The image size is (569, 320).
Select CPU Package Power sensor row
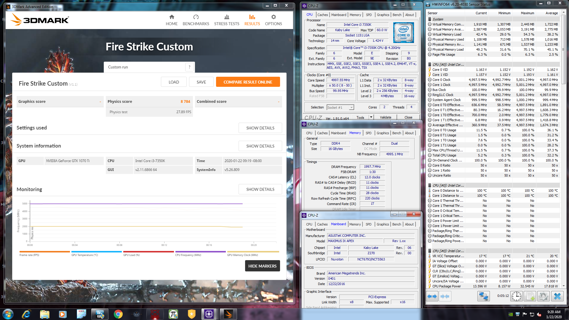[x=493, y=287]
